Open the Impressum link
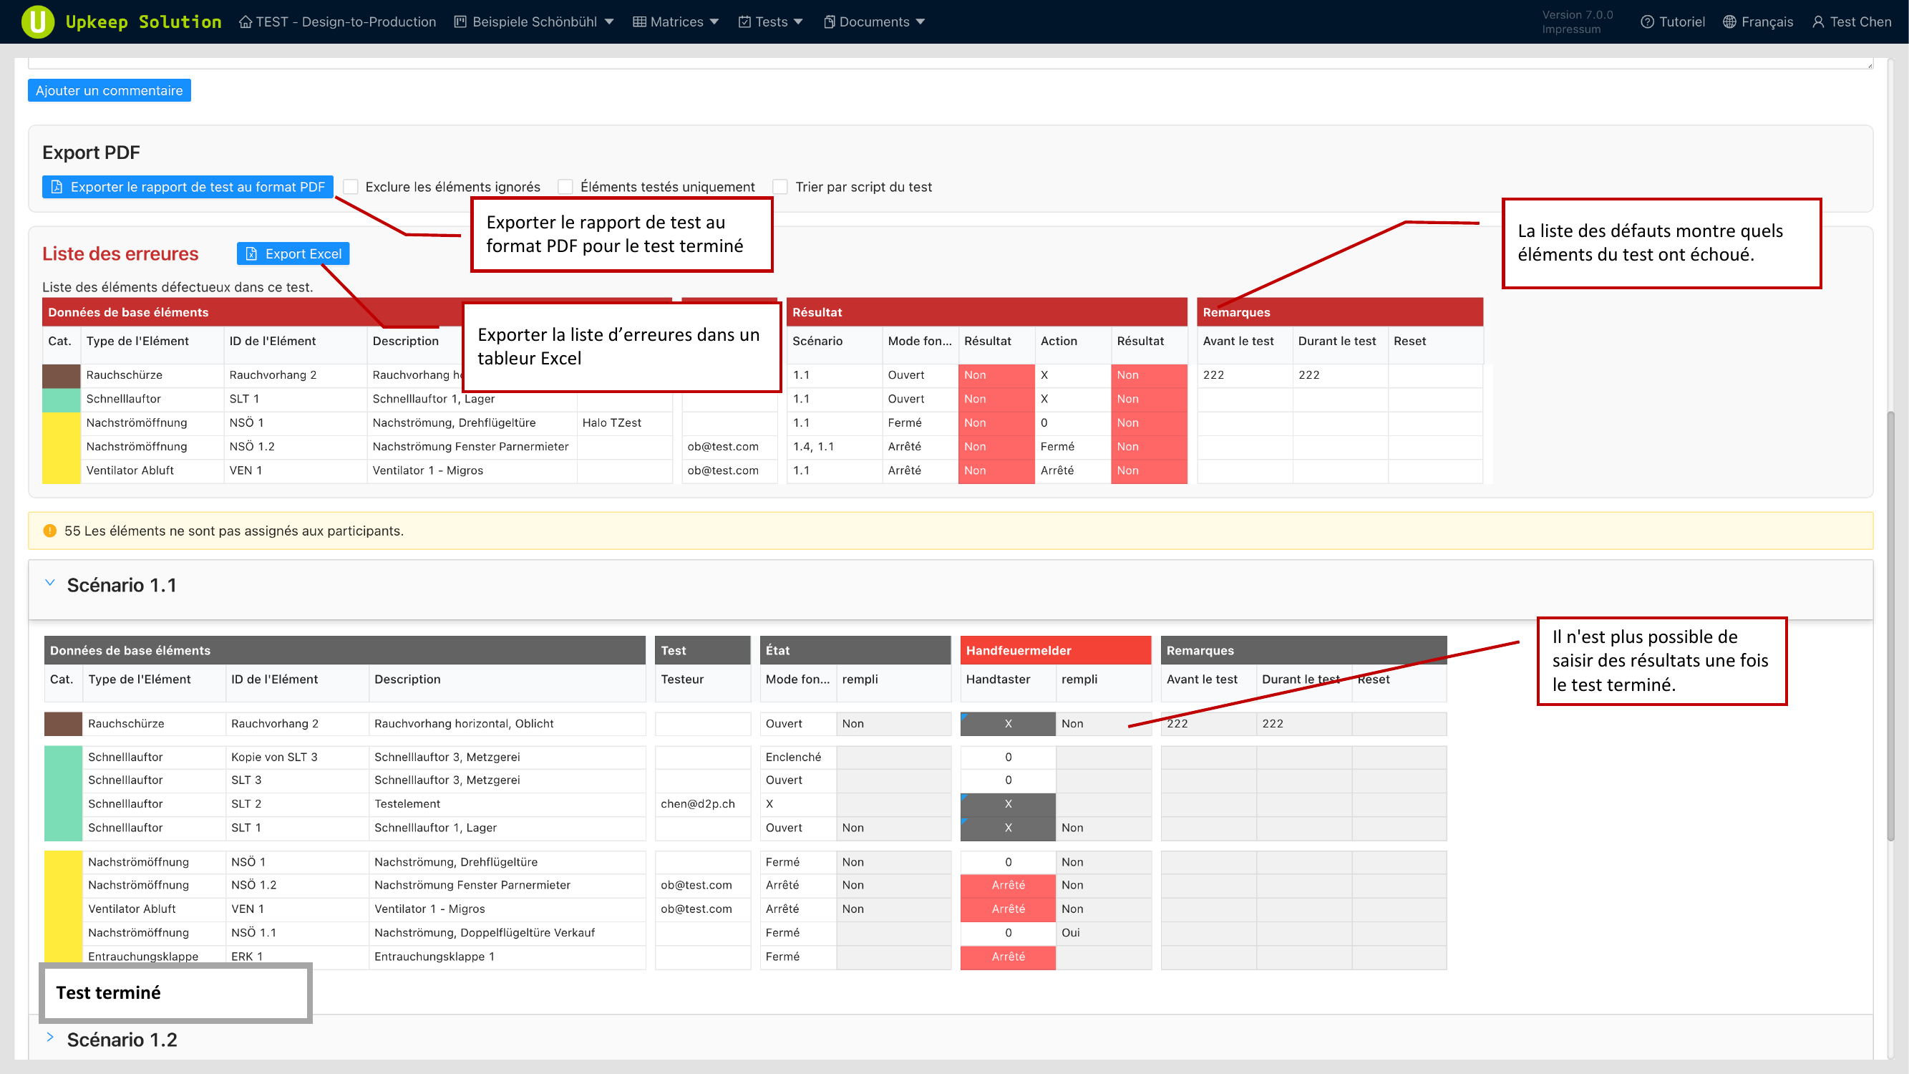This screenshot has width=1909, height=1074. [x=1571, y=29]
